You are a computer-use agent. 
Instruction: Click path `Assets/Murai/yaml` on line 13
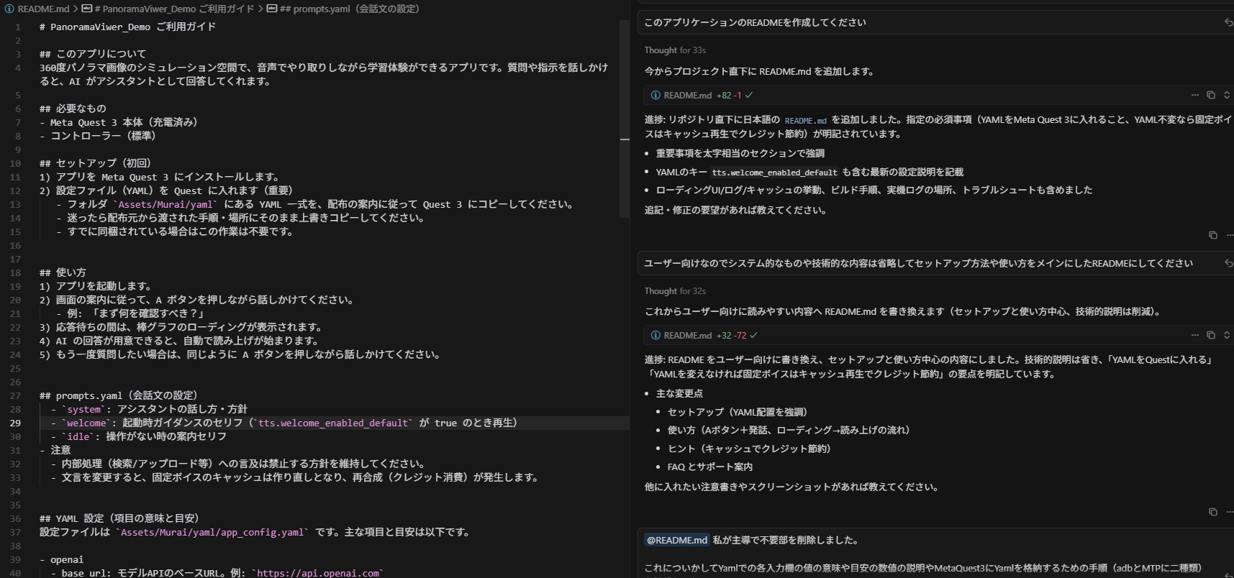click(x=165, y=204)
